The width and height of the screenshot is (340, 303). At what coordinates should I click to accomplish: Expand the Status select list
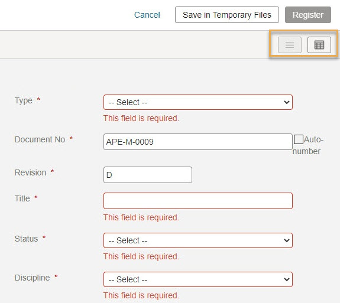[198, 240]
